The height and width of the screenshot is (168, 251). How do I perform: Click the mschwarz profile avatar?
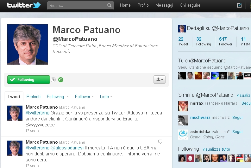[x=183, y=120]
